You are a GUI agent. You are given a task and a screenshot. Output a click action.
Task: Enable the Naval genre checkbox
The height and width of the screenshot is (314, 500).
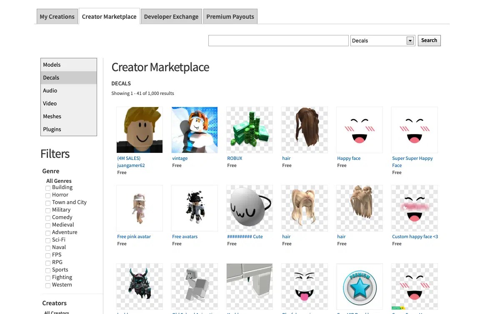click(48, 248)
